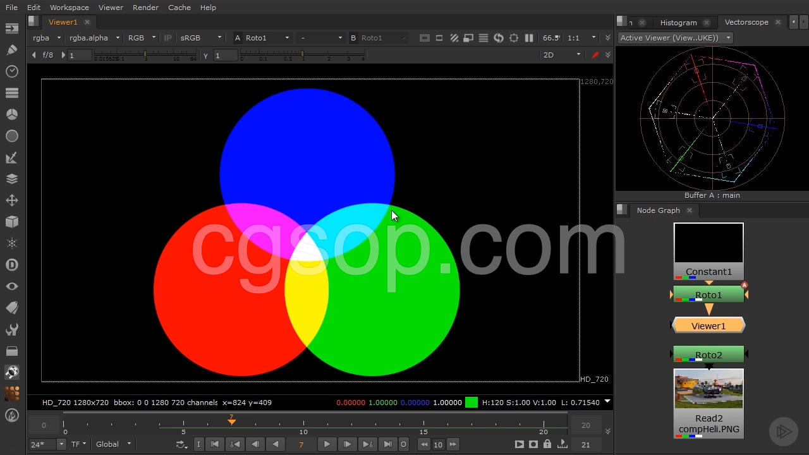This screenshot has width=809, height=455.
Task: Toggle the In point button
Action: point(198,444)
